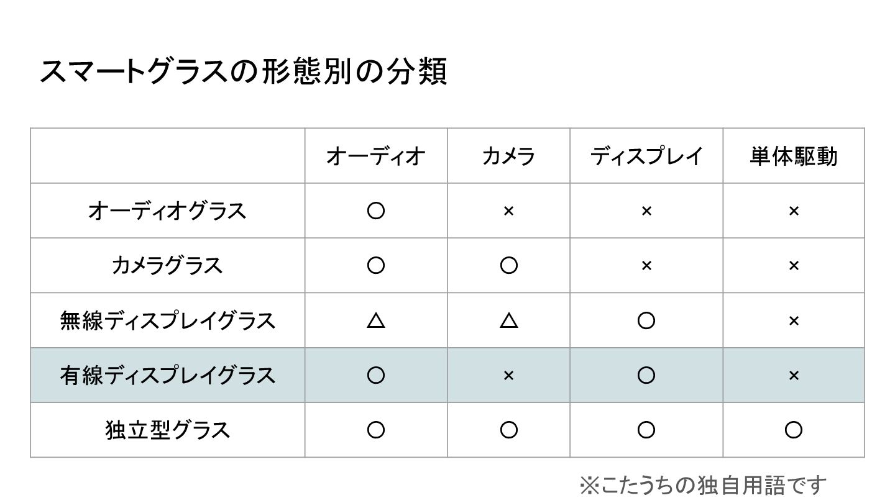Click the 独立型グラス row label
Image resolution: width=895 pixels, height=503 pixels.
tap(167, 430)
